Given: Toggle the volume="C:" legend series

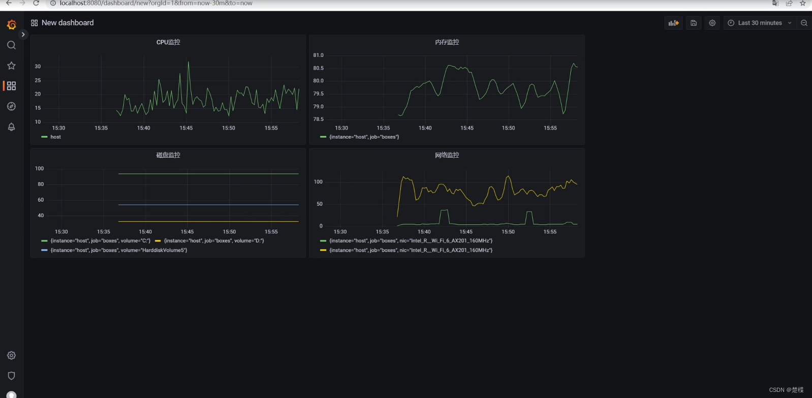Looking at the screenshot, I should point(100,241).
